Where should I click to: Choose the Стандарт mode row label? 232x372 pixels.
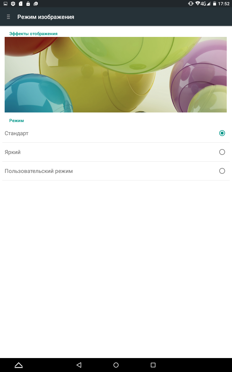(17, 133)
